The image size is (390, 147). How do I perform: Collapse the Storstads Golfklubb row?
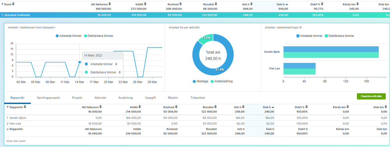point(195,15)
